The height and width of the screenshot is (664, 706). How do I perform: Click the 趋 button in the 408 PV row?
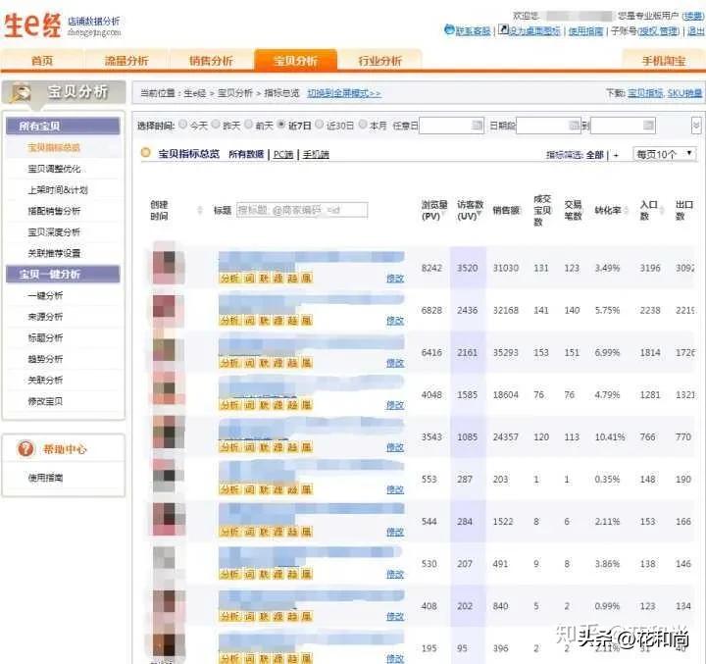(292, 616)
